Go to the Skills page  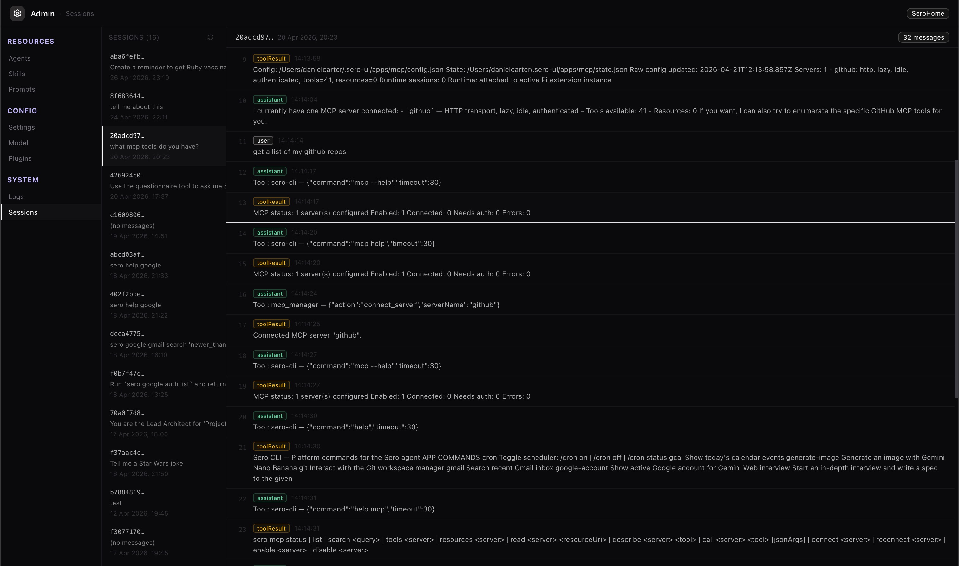(17, 74)
